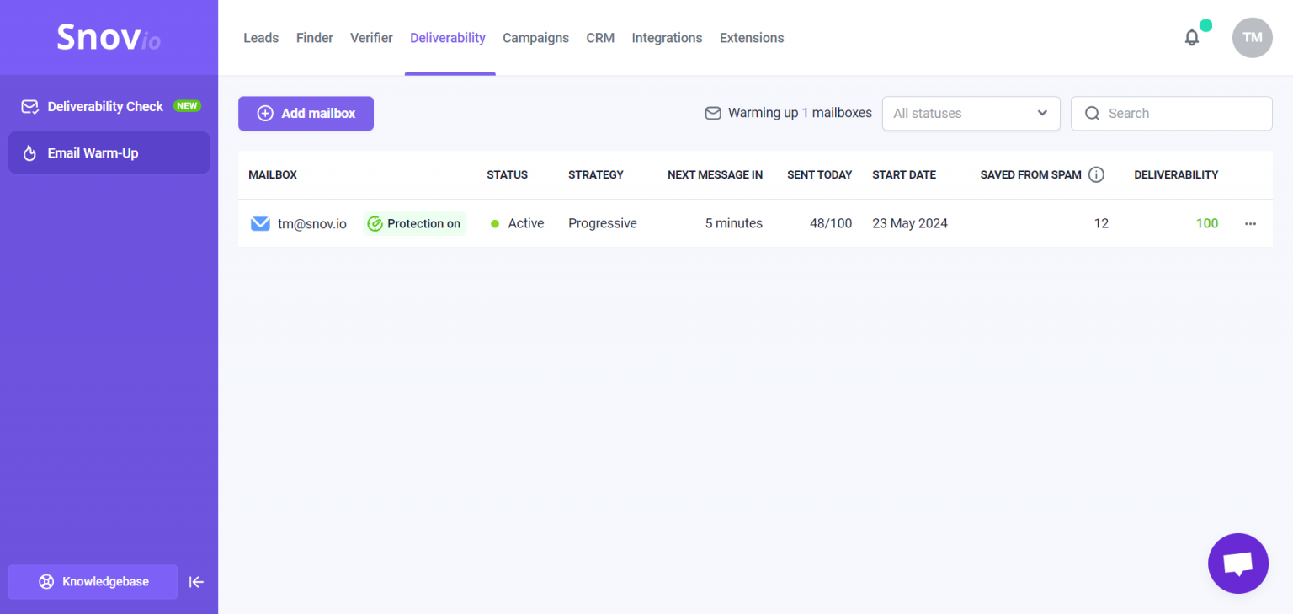Click the Protection on badge

click(x=414, y=224)
